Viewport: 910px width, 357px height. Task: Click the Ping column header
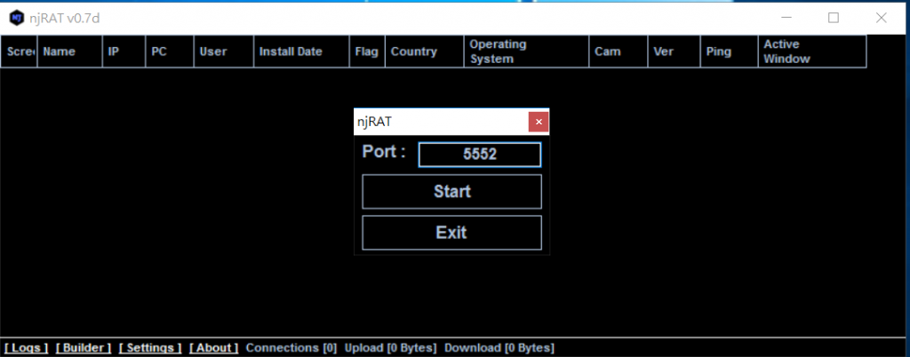coord(729,52)
